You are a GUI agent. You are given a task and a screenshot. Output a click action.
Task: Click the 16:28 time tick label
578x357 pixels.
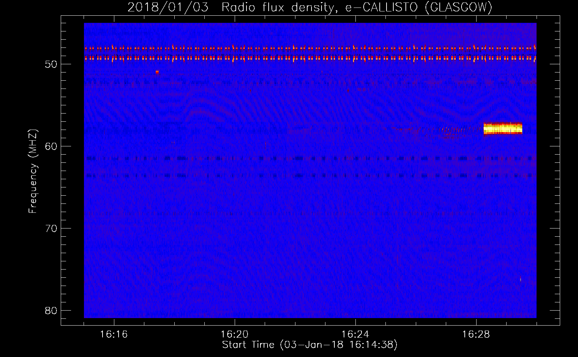point(476,335)
